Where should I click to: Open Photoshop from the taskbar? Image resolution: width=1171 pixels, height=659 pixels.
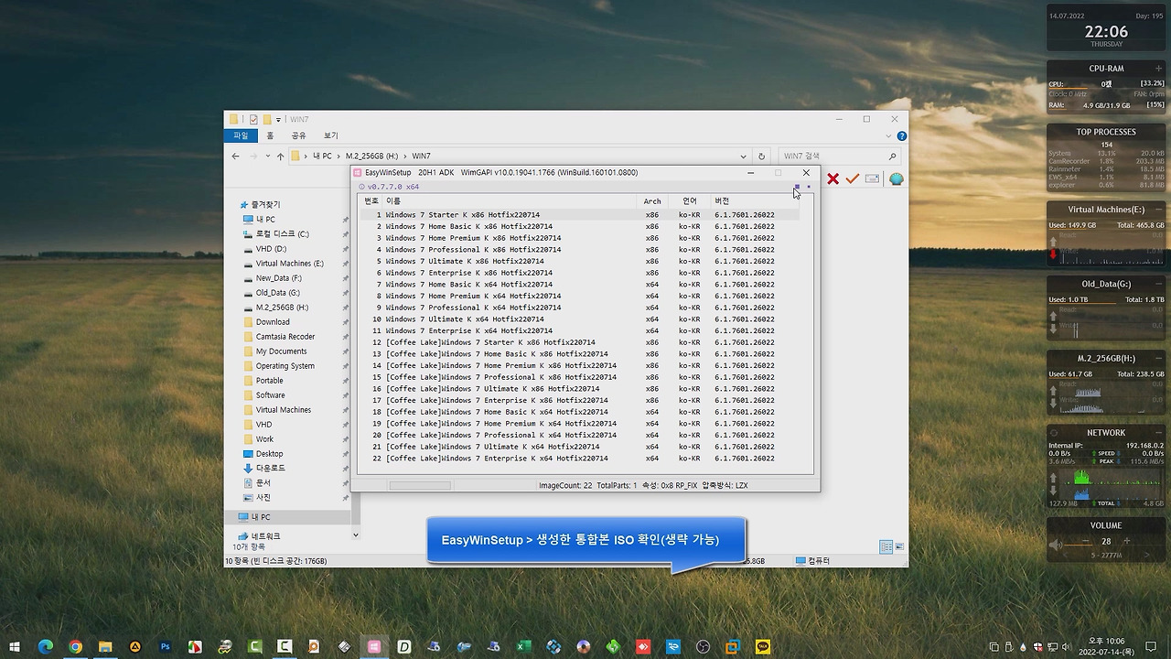coord(165,647)
